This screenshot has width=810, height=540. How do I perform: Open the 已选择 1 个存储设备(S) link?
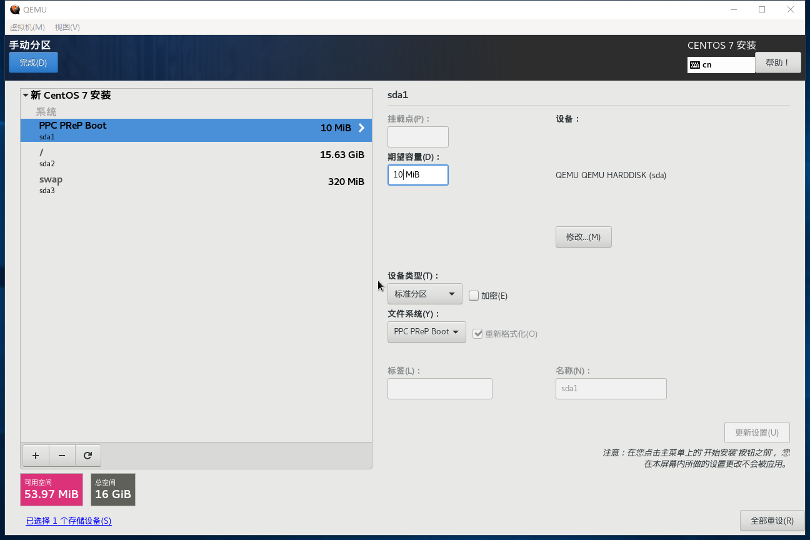coord(69,521)
